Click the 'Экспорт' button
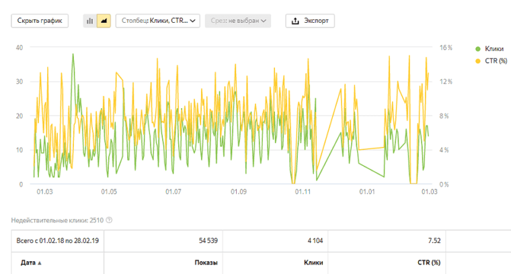Image resolution: width=511 pixels, height=274 pixels. 310,21
